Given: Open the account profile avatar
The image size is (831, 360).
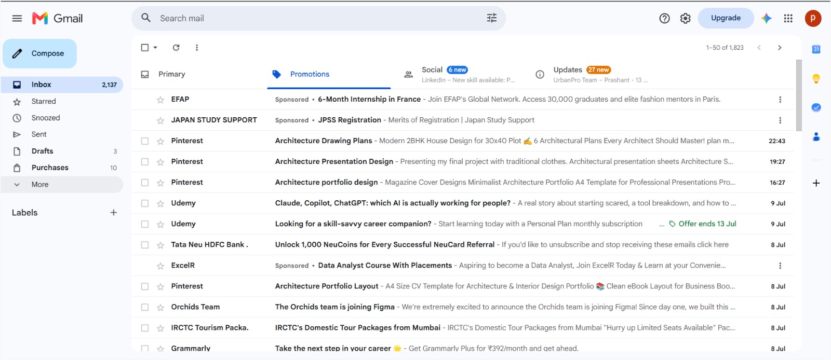Looking at the screenshot, I should (813, 18).
